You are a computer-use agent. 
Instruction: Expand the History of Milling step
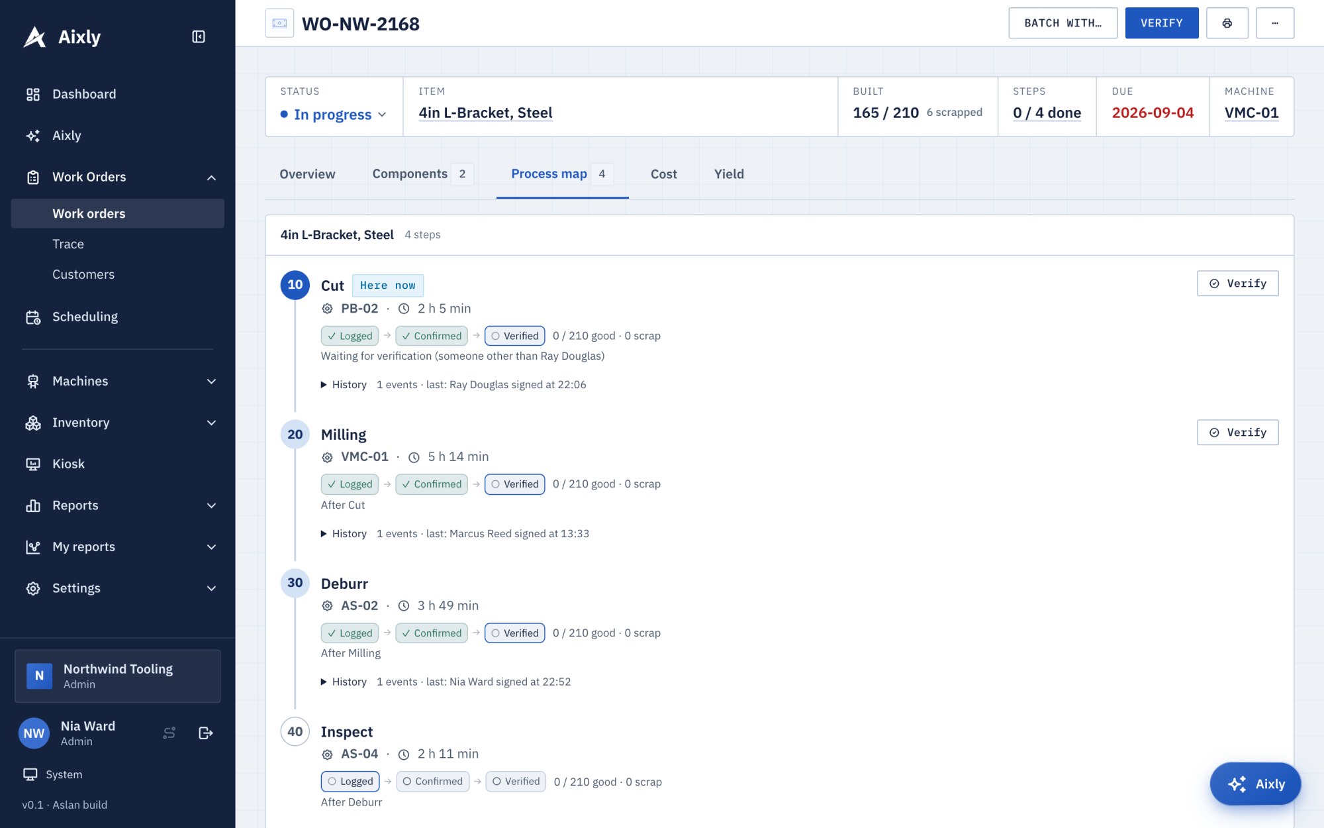(x=344, y=533)
